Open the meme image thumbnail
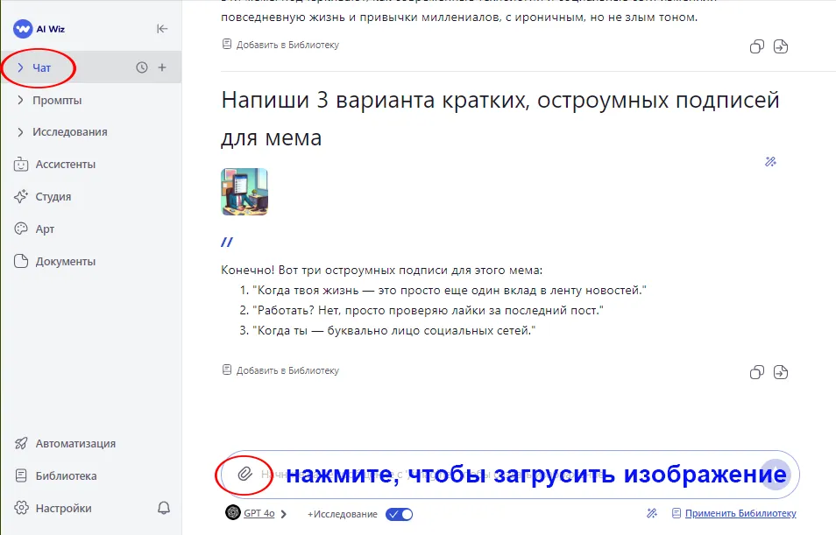The height and width of the screenshot is (535, 836). point(244,192)
